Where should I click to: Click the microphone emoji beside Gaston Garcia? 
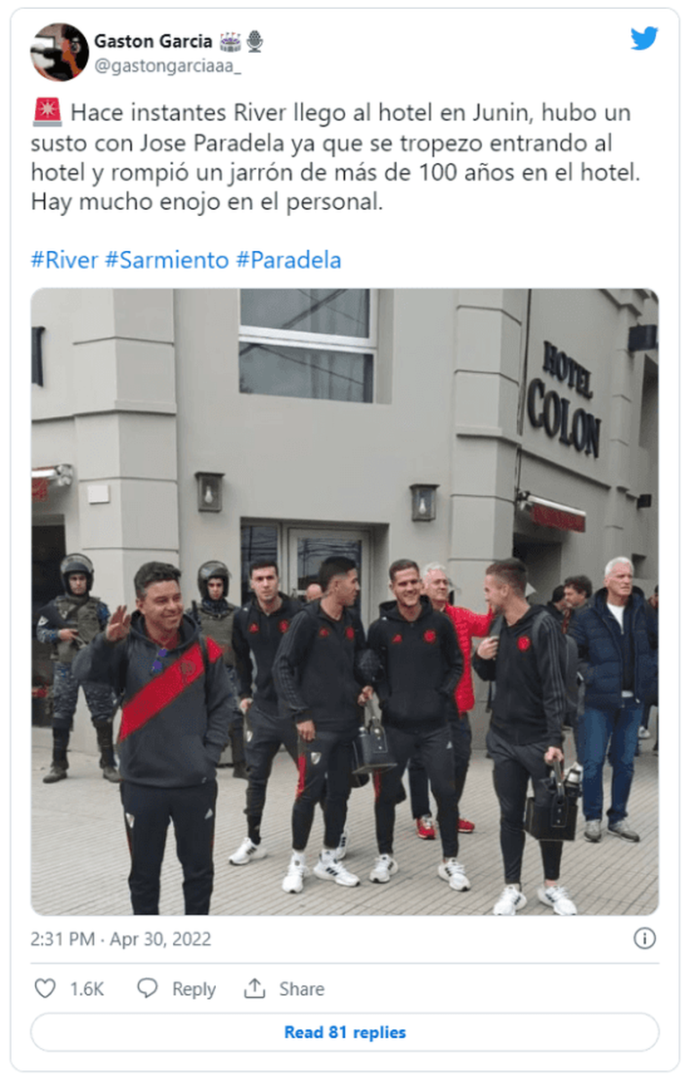tap(255, 41)
